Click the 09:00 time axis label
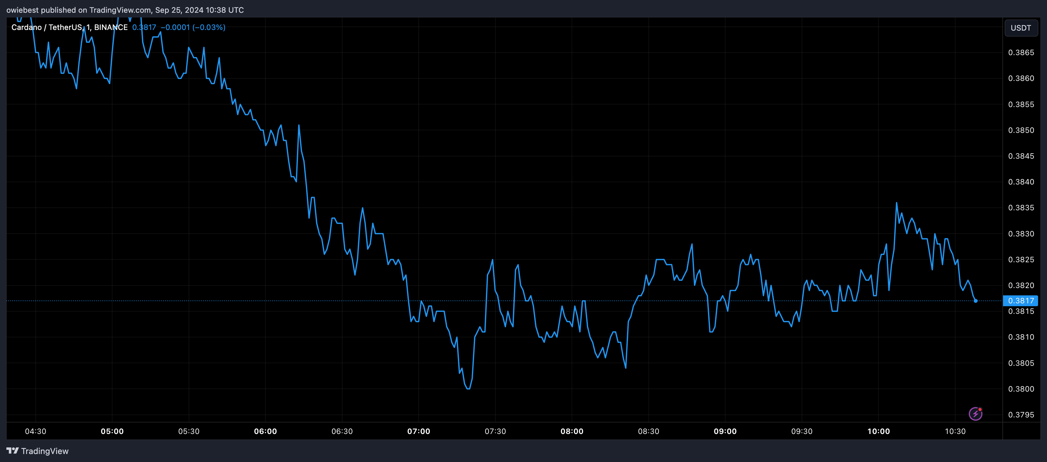The image size is (1047, 462). click(x=725, y=431)
